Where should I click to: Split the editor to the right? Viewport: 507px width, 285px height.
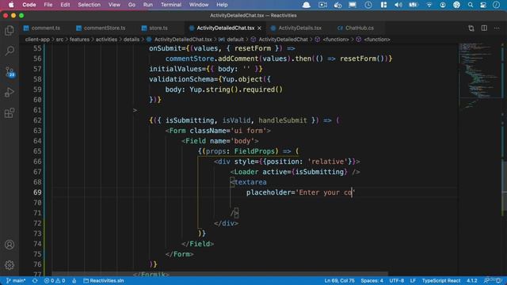484,28
